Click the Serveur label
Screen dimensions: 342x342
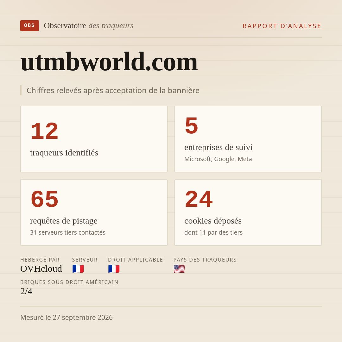tap(85, 260)
